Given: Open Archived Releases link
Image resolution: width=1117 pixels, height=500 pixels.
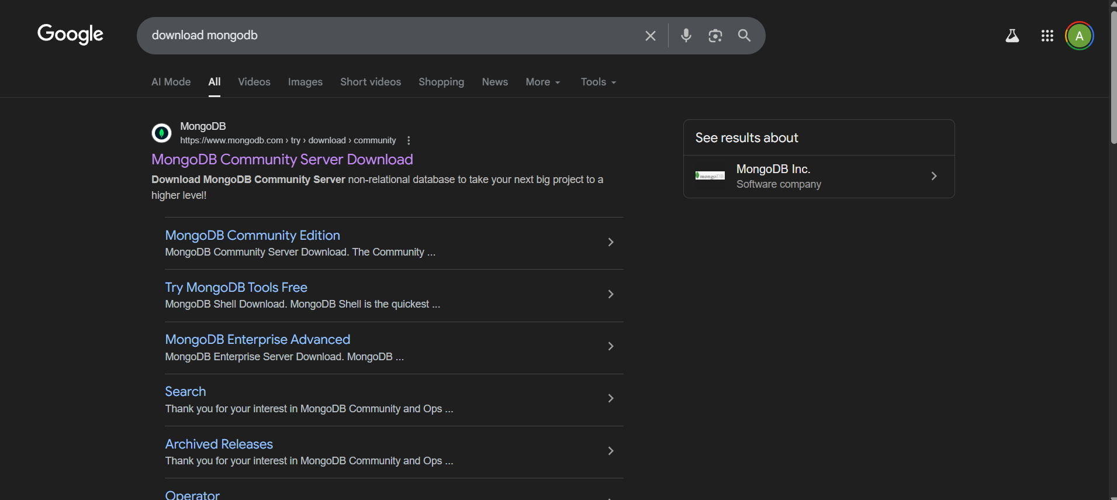Looking at the screenshot, I should [x=219, y=444].
